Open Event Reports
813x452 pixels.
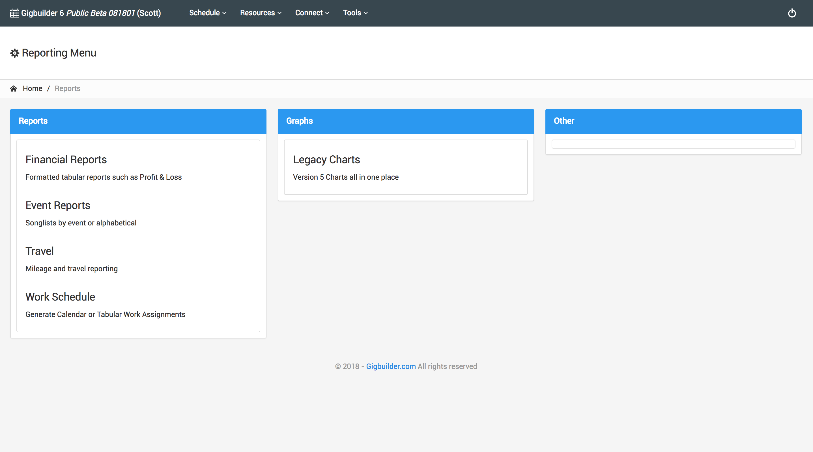point(58,205)
